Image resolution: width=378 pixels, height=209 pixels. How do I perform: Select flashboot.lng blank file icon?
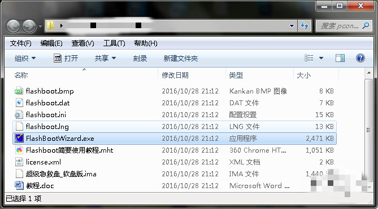pos(19,126)
